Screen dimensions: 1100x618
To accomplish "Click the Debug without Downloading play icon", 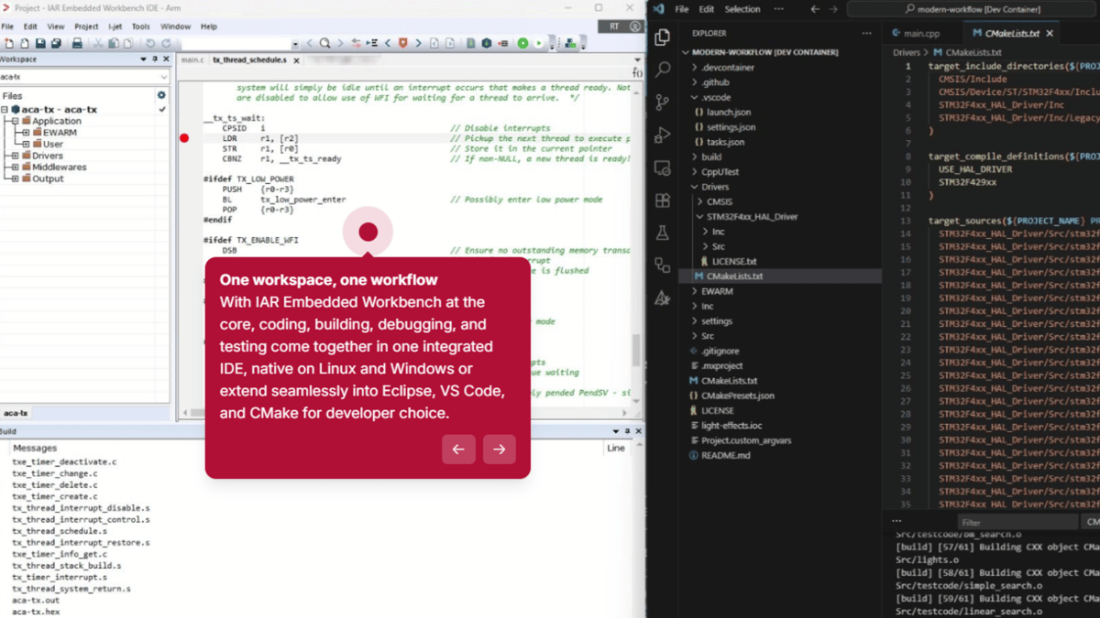I will coord(538,43).
